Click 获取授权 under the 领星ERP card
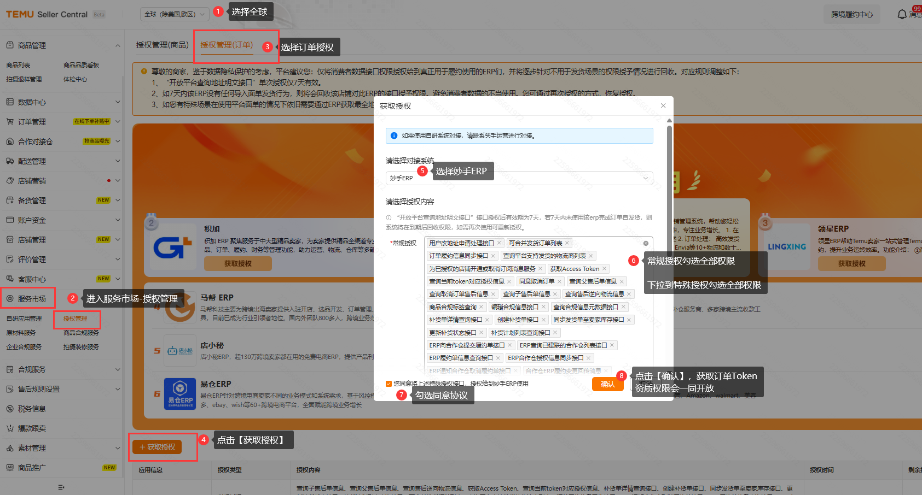Viewport: 922px width, 495px height. pos(851,263)
